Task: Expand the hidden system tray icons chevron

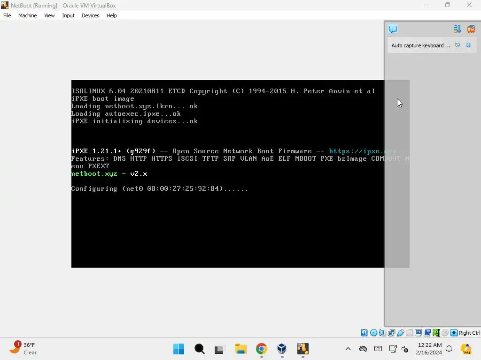Action: tap(348, 349)
